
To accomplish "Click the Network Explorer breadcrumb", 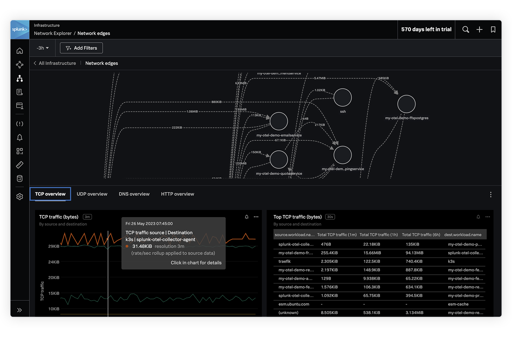I will point(53,33).
